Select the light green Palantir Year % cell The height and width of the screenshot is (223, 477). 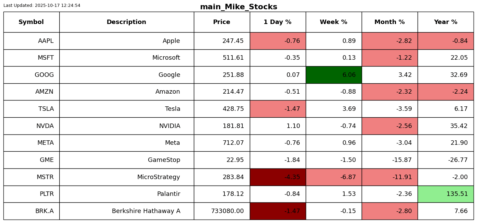(445, 194)
